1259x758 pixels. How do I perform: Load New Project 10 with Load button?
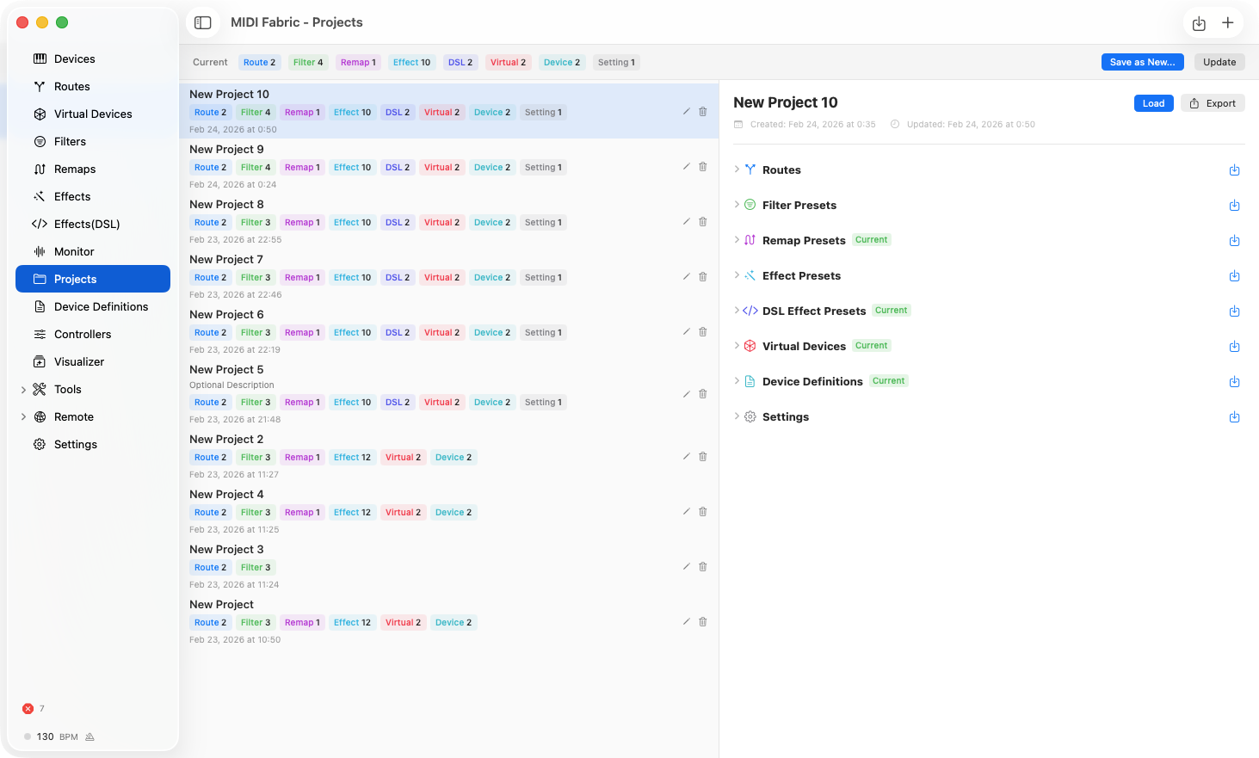(x=1153, y=103)
